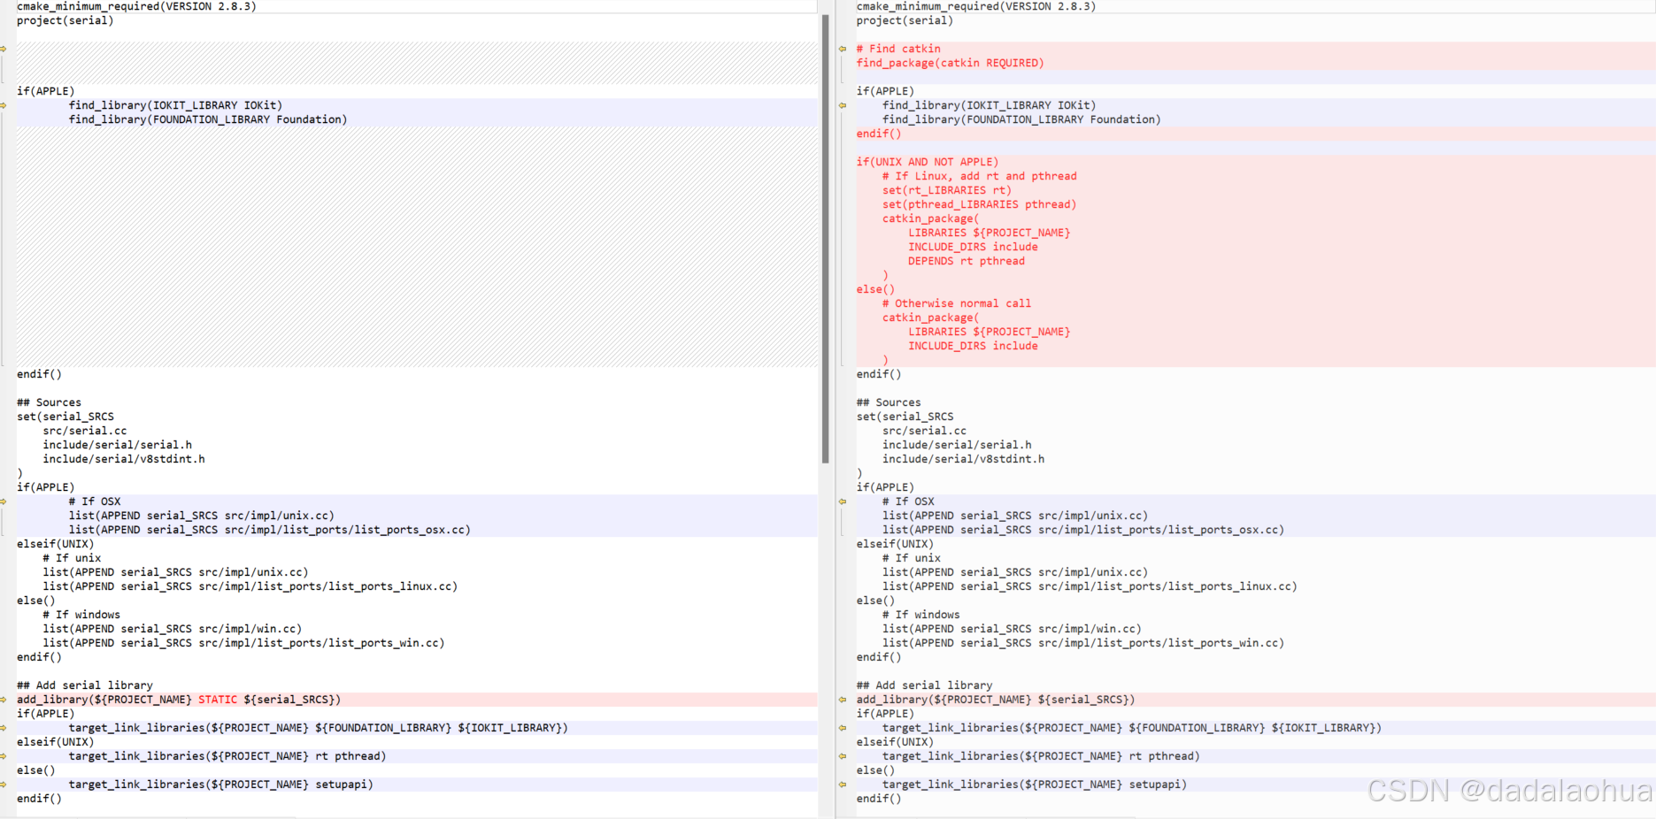Click the list_ports_win.cc line in the left pane
Viewport: 1656px width, 819px height.
pyautogui.click(x=243, y=643)
